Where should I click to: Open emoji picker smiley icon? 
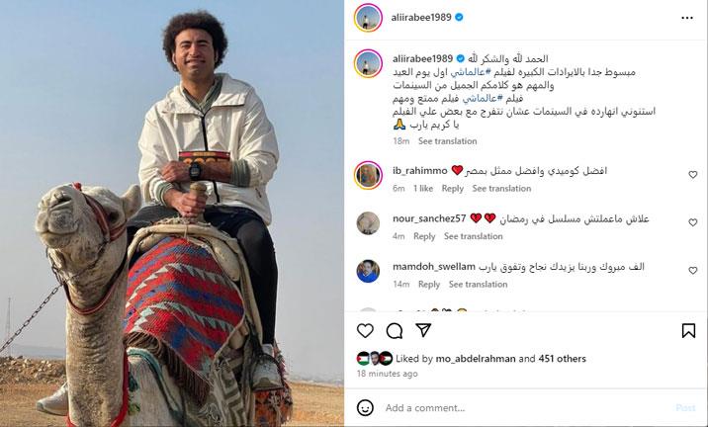pos(365,407)
